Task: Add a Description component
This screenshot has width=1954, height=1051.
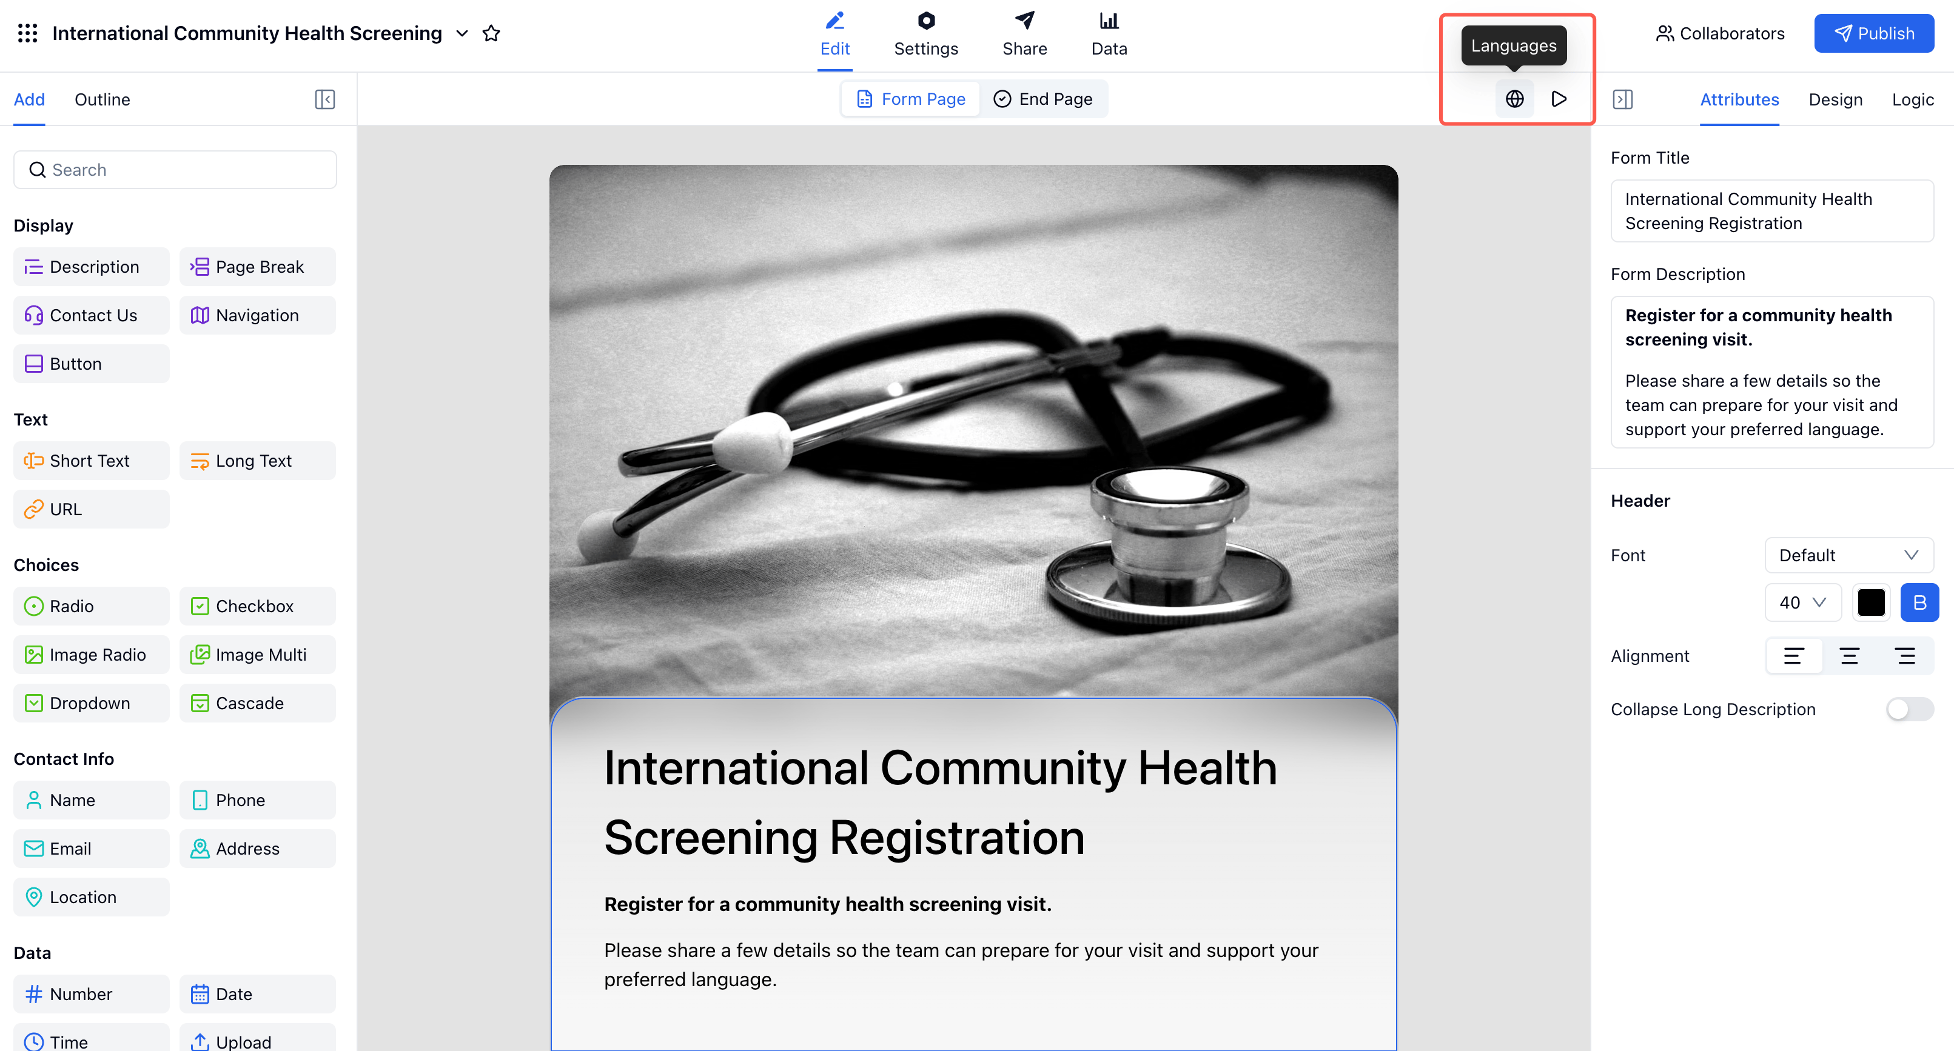Action: (x=91, y=267)
